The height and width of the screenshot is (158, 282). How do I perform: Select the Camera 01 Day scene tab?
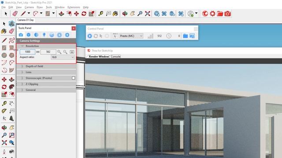tap(26, 20)
